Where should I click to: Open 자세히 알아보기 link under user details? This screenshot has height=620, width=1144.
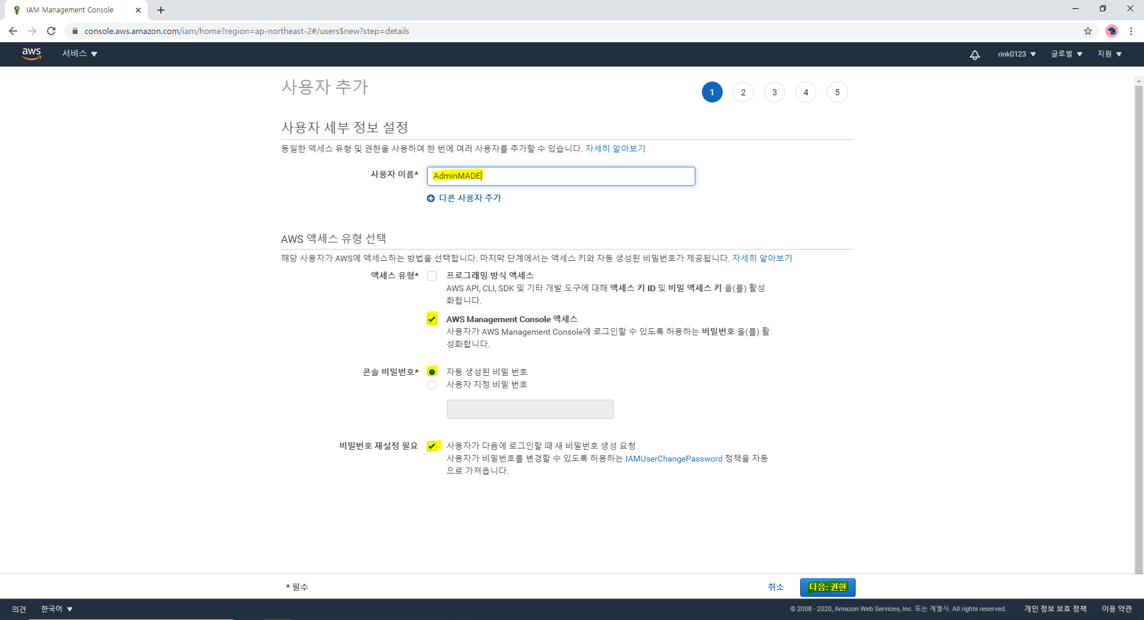(615, 148)
